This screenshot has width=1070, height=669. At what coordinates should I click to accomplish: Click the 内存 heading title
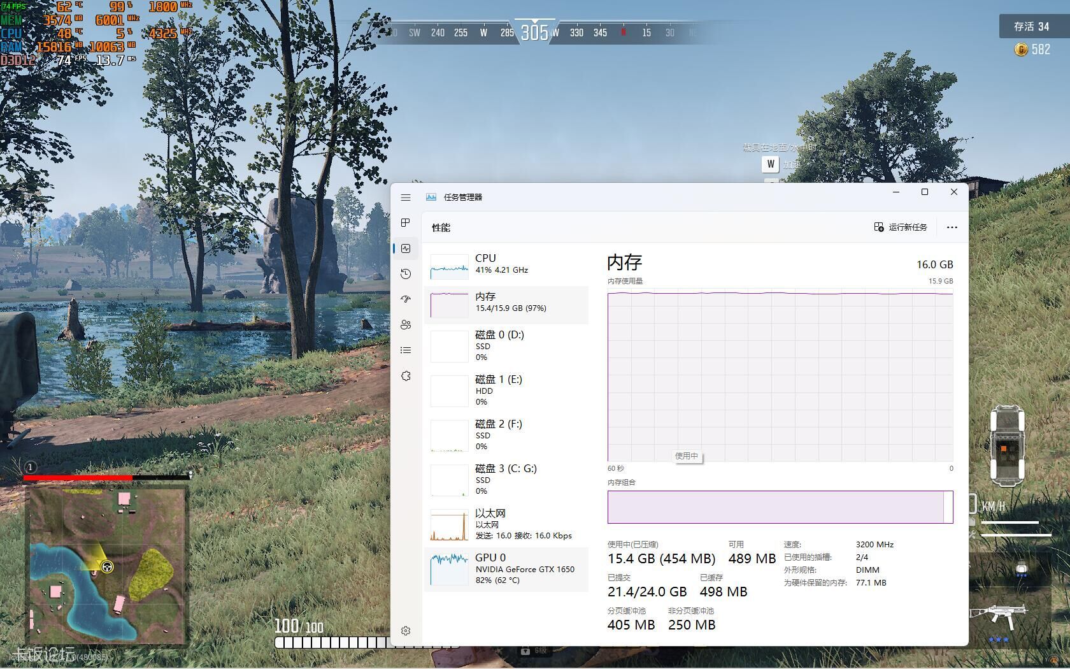(x=625, y=262)
